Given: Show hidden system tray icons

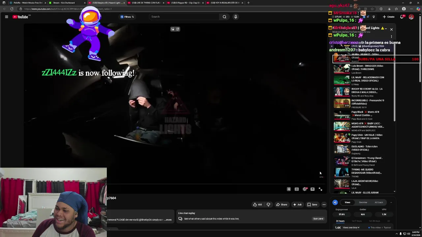Looking at the screenshot, I should (x=397, y=234).
